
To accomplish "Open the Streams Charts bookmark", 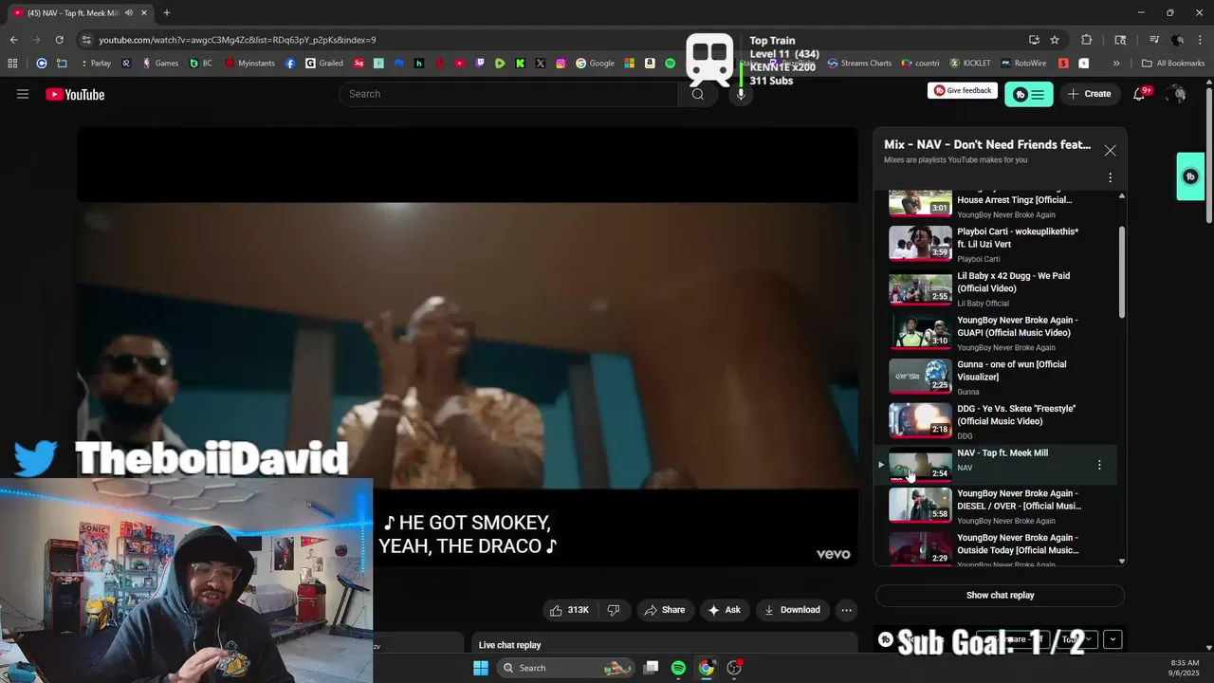I will tap(859, 64).
